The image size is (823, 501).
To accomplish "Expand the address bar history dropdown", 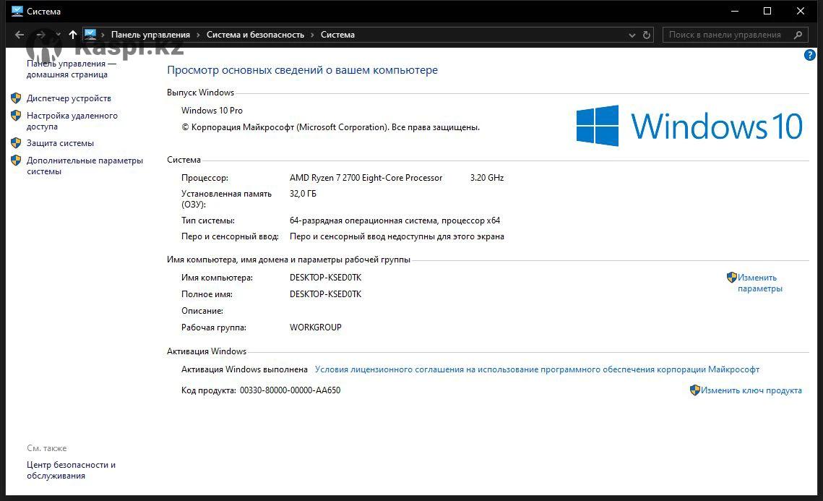I will point(632,35).
